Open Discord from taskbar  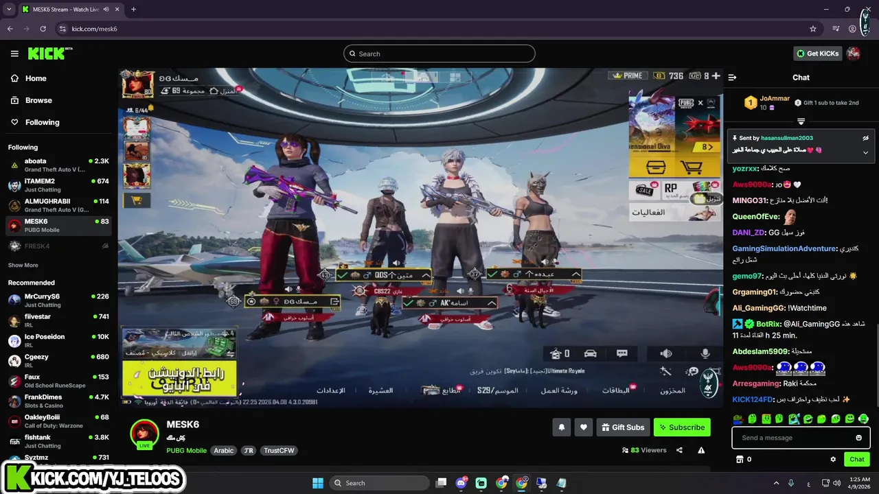click(461, 483)
